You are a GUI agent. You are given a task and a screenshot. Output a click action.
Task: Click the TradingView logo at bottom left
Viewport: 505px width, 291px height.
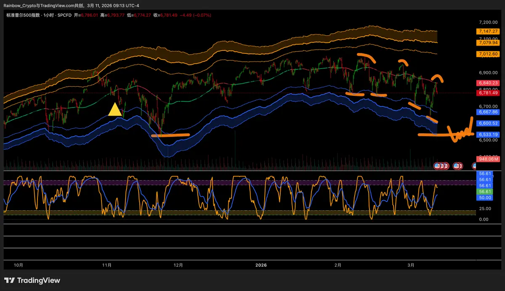[x=32, y=280]
